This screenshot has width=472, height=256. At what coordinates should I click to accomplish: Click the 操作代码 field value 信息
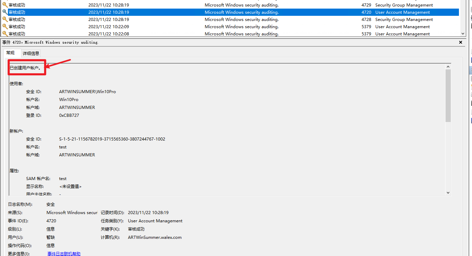51,246
